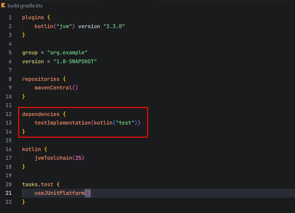Click the closing brace on line 22

[24, 202]
